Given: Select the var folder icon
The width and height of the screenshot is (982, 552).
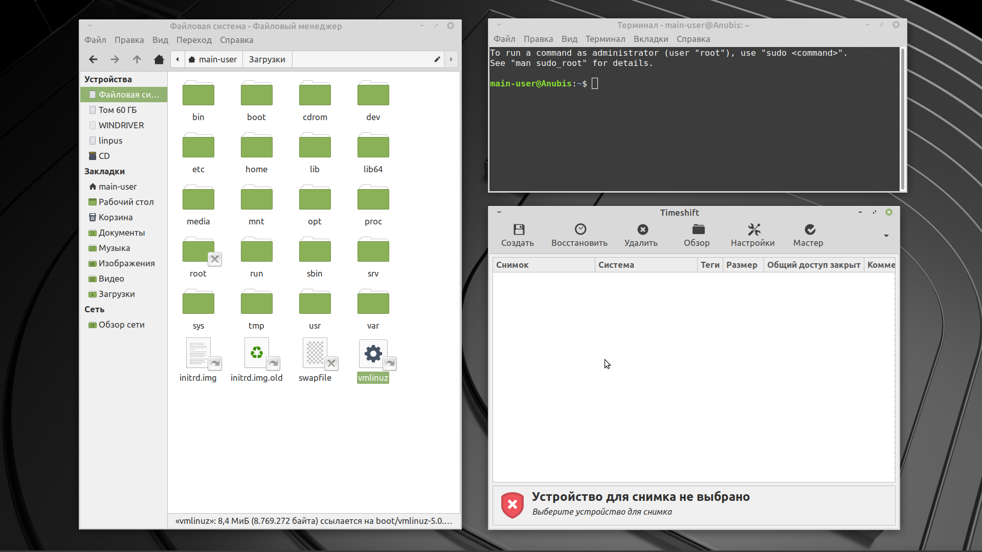Looking at the screenshot, I should pos(373,302).
